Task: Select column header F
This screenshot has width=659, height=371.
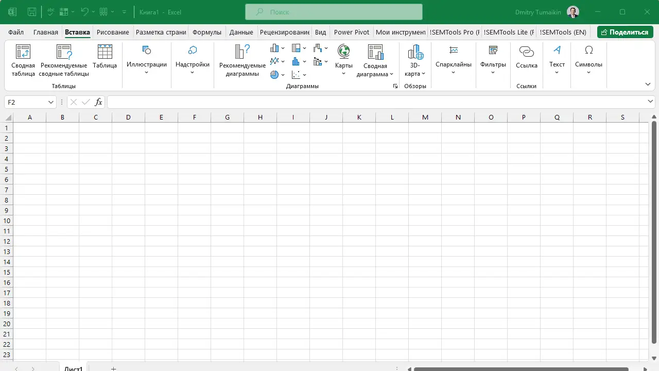Action: point(195,117)
